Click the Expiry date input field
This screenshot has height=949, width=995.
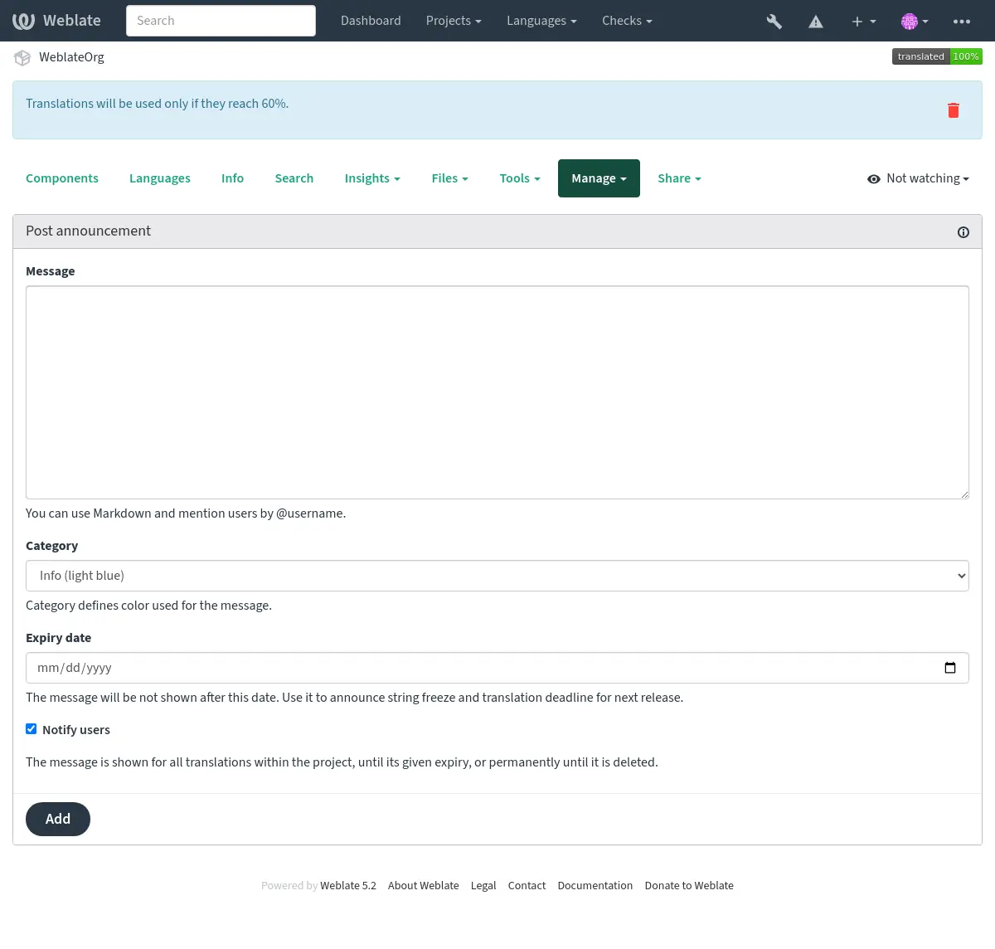tap(498, 668)
